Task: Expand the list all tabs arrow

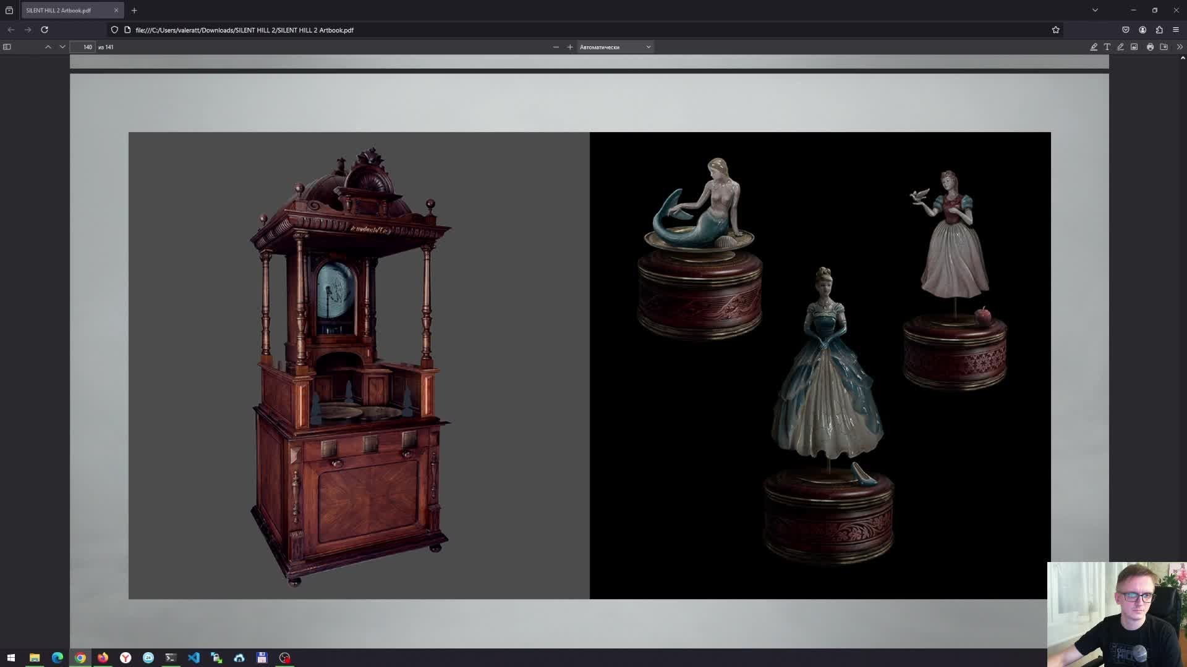Action: pyautogui.click(x=1095, y=10)
